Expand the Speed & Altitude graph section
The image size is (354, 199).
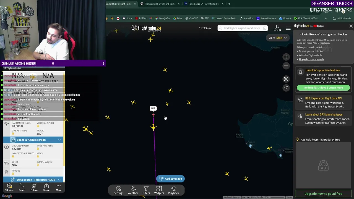33,140
